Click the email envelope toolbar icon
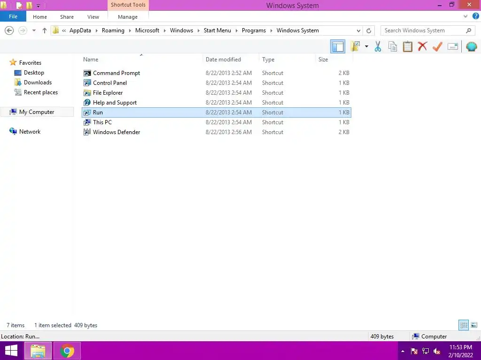This screenshot has width=481, height=360. point(453,46)
